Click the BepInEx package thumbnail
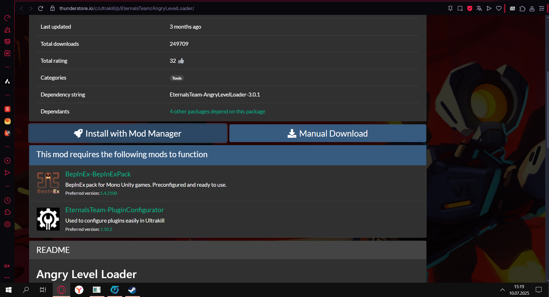Image resolution: width=549 pixels, height=297 pixels. (x=48, y=183)
